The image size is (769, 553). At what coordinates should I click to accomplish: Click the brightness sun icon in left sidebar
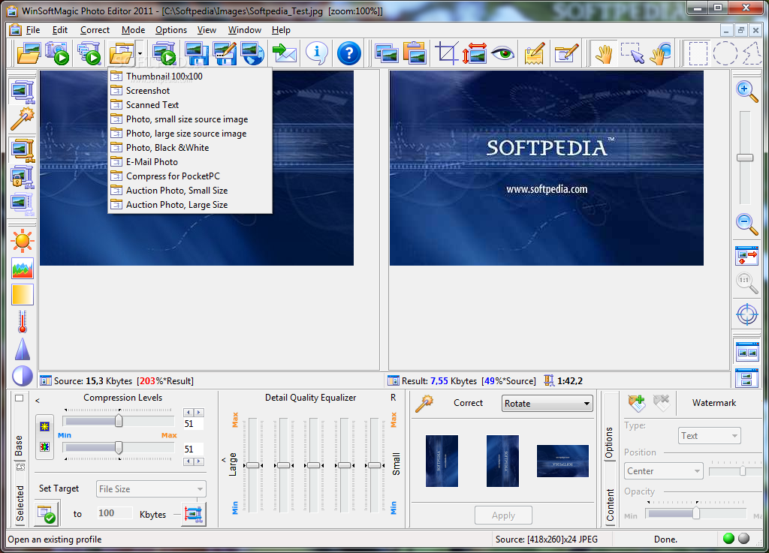pos(22,241)
